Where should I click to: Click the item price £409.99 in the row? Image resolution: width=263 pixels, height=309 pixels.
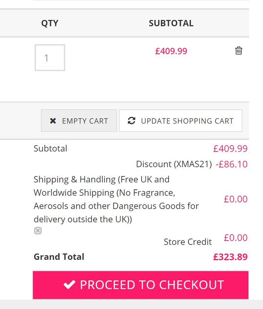(x=171, y=51)
